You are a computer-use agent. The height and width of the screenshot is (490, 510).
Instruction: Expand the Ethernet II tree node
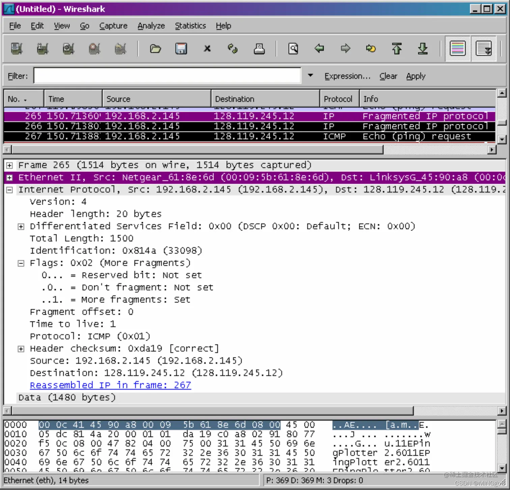coord(9,178)
